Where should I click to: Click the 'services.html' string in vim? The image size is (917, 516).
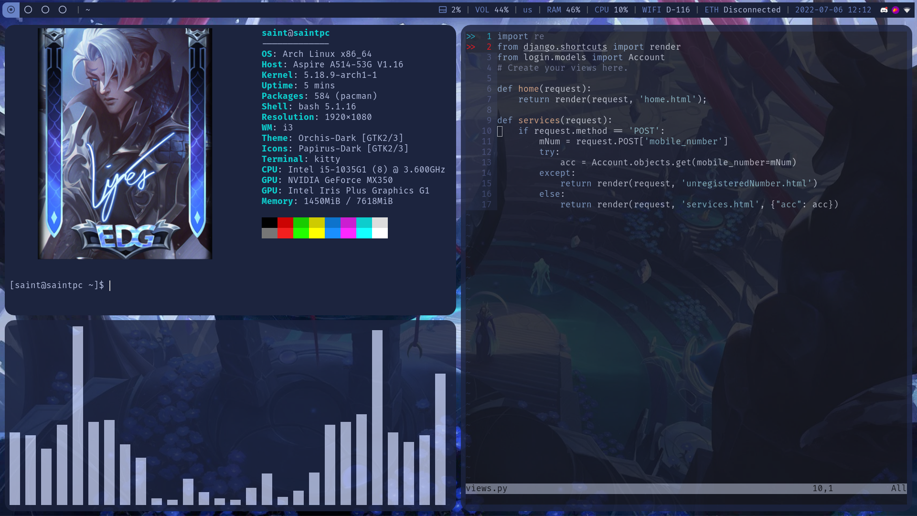[x=720, y=204]
